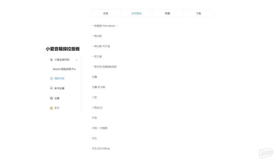
Task: Click the 账号设置 user icon
Action: tap(51, 88)
